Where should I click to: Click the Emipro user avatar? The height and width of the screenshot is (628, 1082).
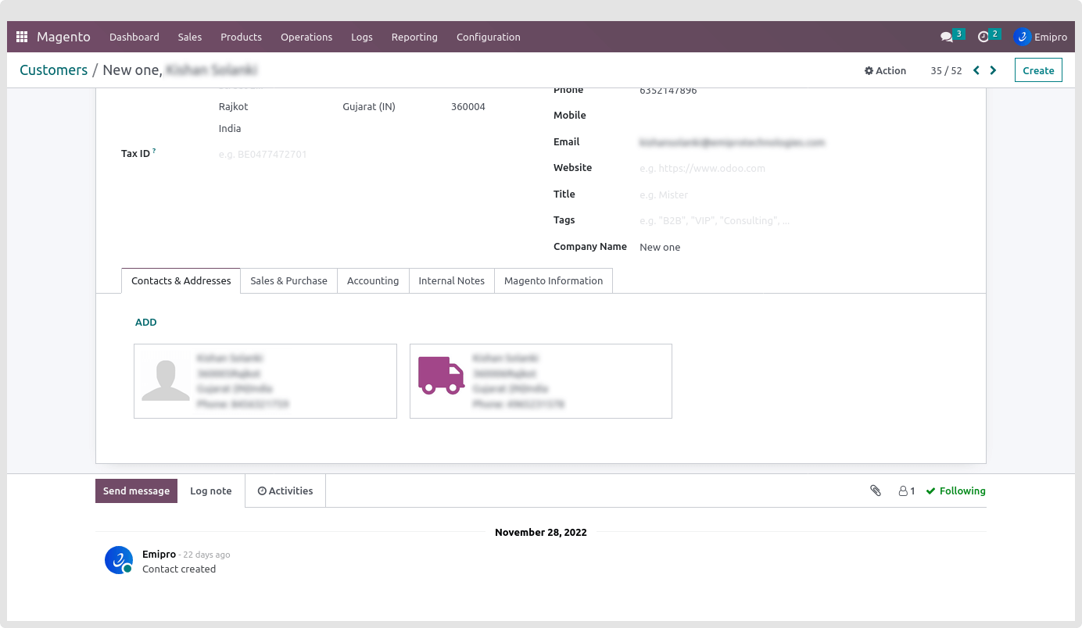(x=1022, y=37)
